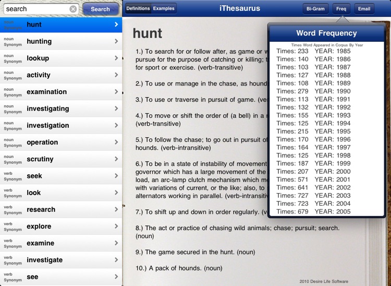Select the synonym 'examination'
The height and width of the screenshot is (286, 391).
(x=61, y=91)
